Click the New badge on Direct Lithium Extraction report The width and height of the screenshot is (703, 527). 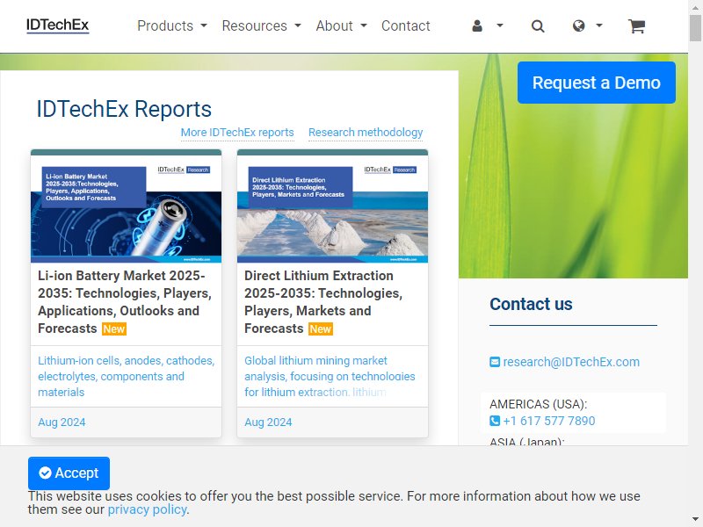(x=321, y=329)
